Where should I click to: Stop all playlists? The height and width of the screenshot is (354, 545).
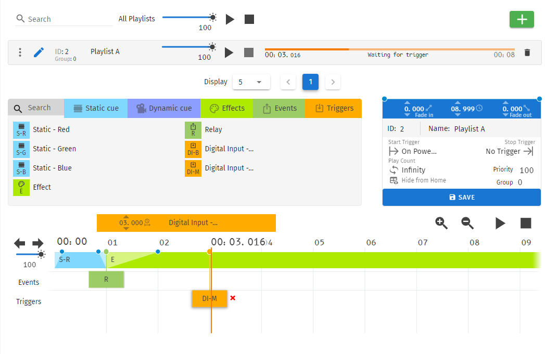[x=249, y=19]
